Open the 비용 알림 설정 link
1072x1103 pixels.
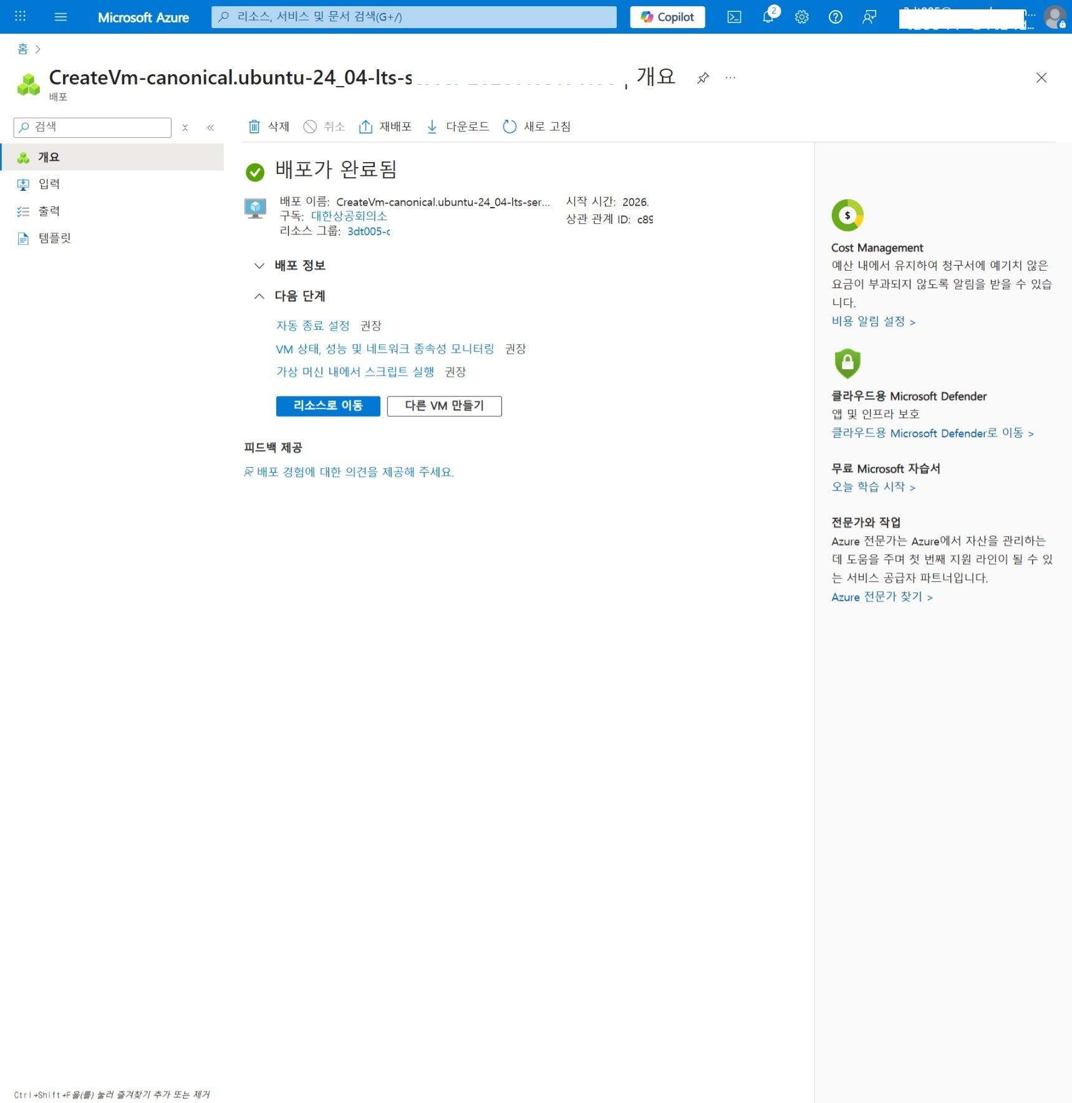pyautogui.click(x=873, y=321)
